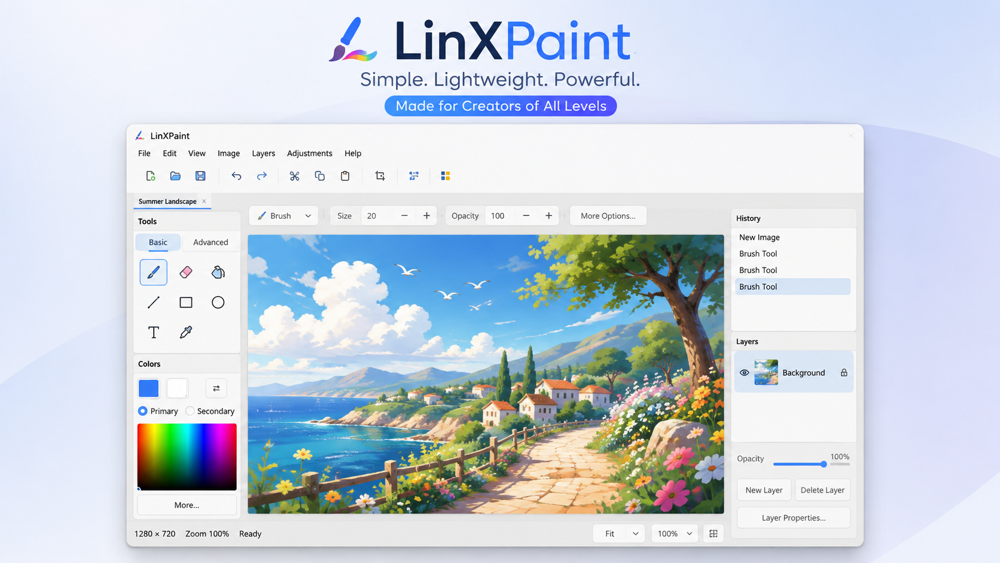1000x563 pixels.
Task: Select the Brush tool in Tools panel
Action: coord(154,272)
